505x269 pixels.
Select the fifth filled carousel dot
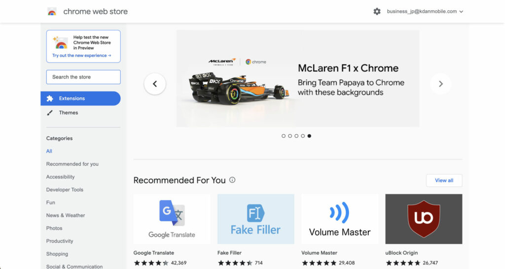pyautogui.click(x=309, y=136)
